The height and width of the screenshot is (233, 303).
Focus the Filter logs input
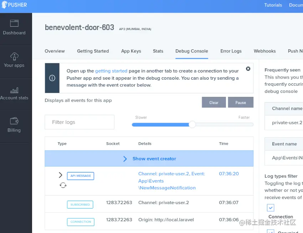[x=79, y=122]
